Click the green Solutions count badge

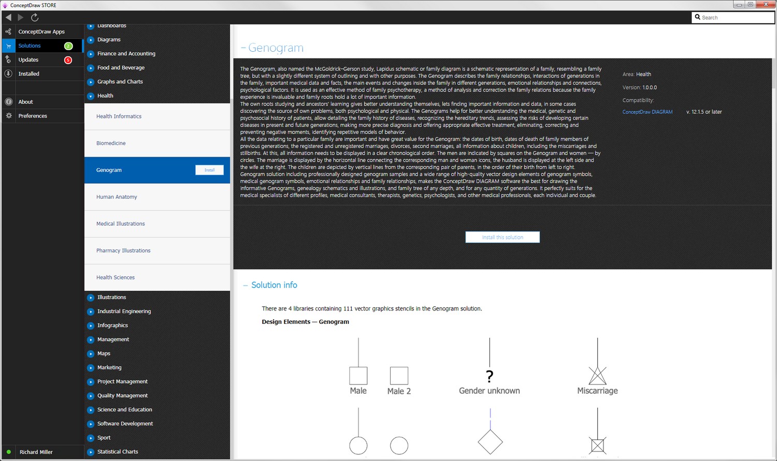(x=68, y=46)
